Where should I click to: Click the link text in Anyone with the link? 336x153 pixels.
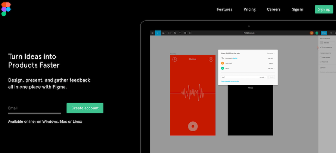(x=235, y=58)
